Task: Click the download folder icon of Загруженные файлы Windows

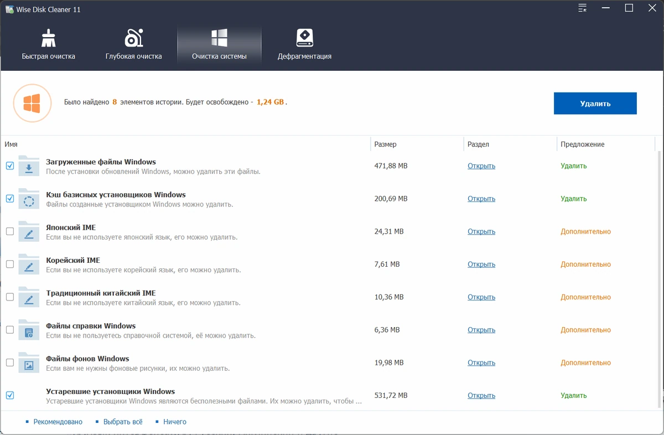Action: 29,166
